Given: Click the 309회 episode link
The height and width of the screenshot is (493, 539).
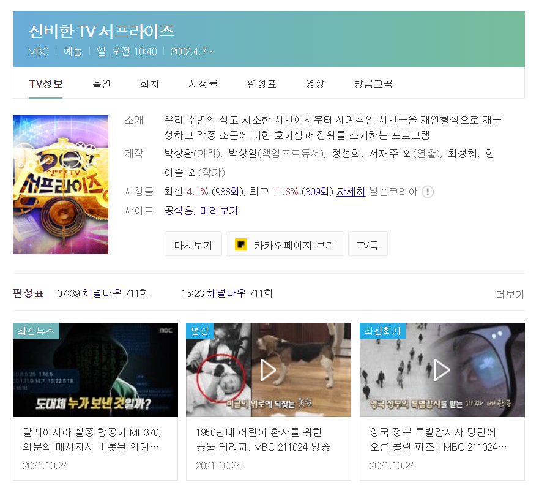Looking at the screenshot, I should (x=316, y=192).
